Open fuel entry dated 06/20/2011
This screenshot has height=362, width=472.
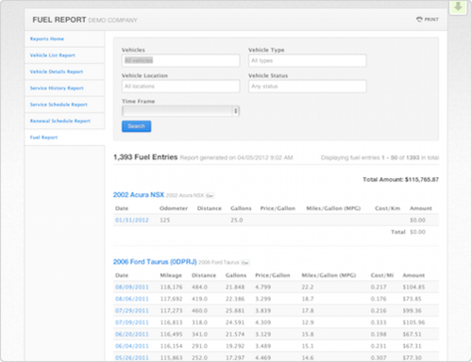tap(132, 334)
